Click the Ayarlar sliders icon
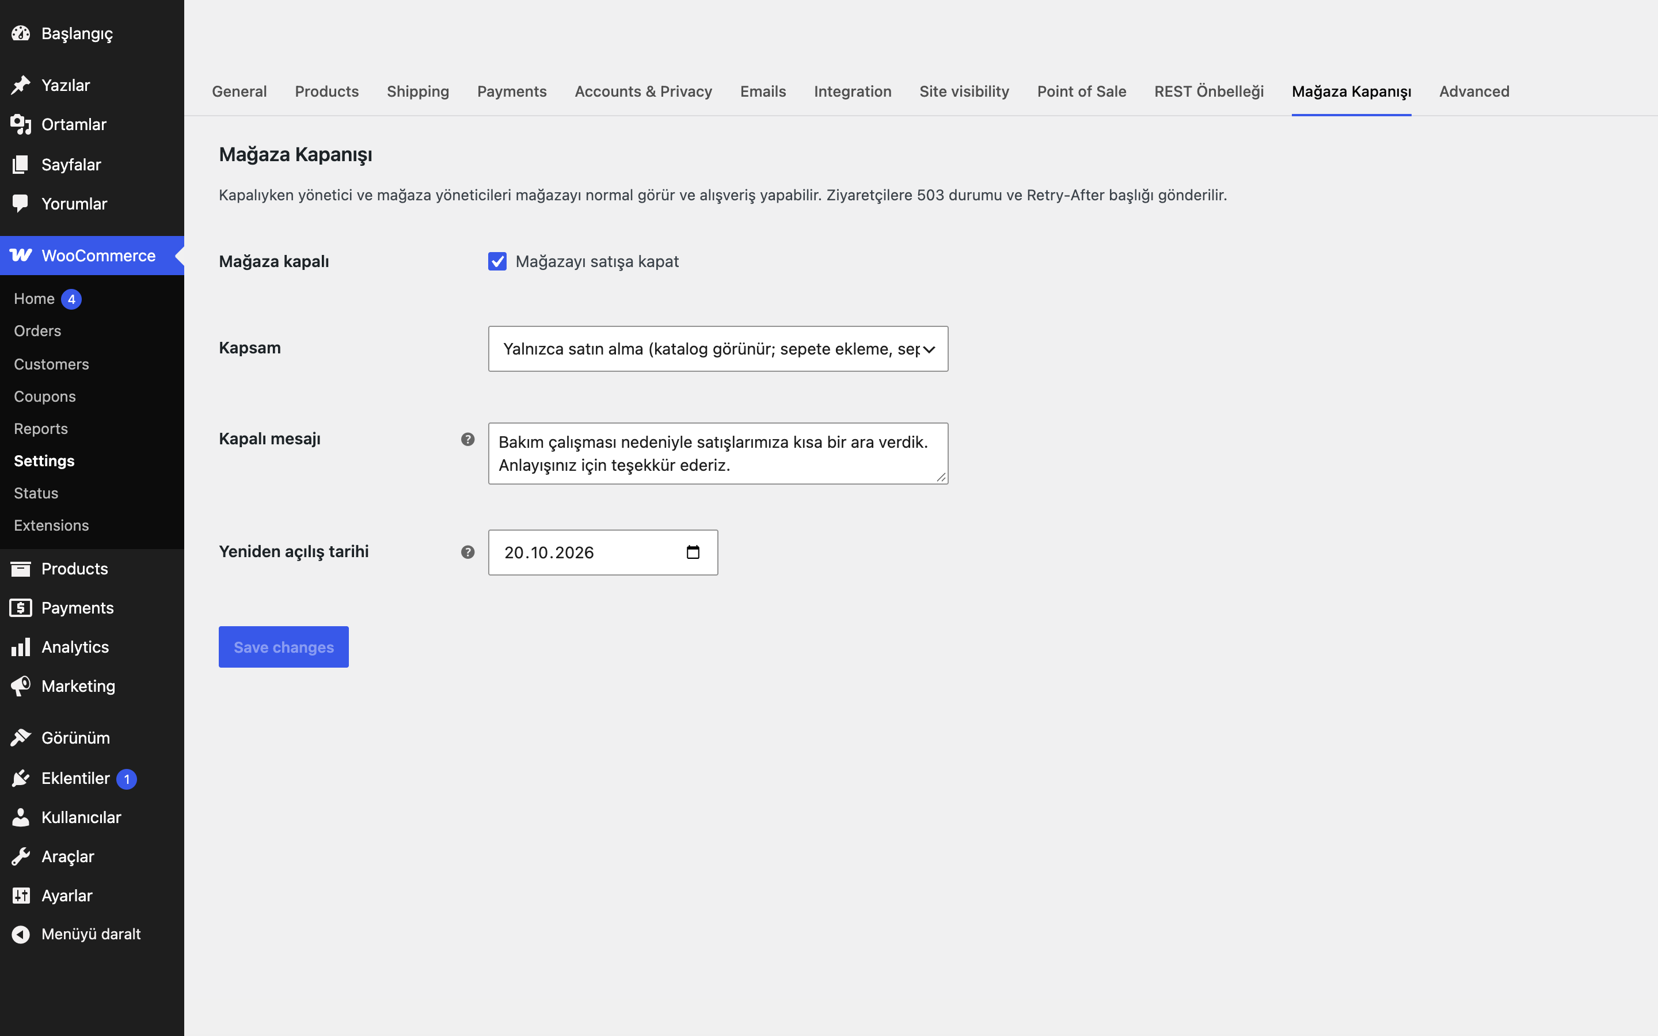The height and width of the screenshot is (1036, 1658). click(21, 895)
